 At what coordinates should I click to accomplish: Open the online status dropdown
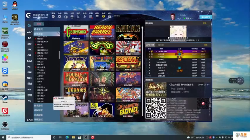coord(187,18)
